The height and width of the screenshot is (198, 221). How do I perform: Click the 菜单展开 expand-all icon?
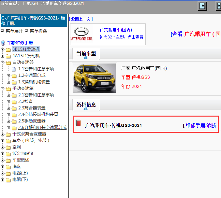point(2,31)
